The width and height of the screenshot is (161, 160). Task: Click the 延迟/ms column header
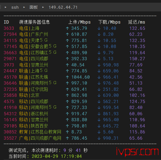pos(137,22)
